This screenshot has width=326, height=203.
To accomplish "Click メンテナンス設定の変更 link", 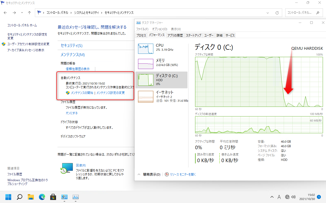I will pos(111,93).
